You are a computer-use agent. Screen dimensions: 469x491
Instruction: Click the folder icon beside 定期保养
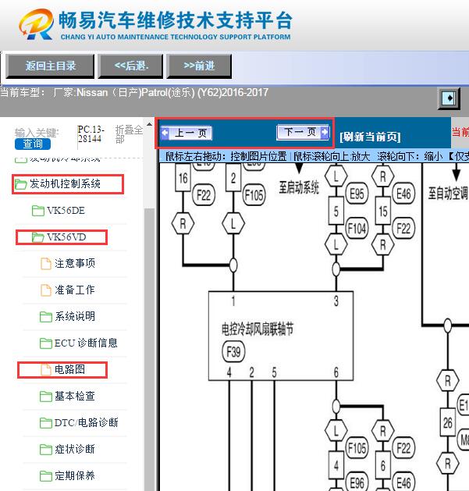(46, 476)
